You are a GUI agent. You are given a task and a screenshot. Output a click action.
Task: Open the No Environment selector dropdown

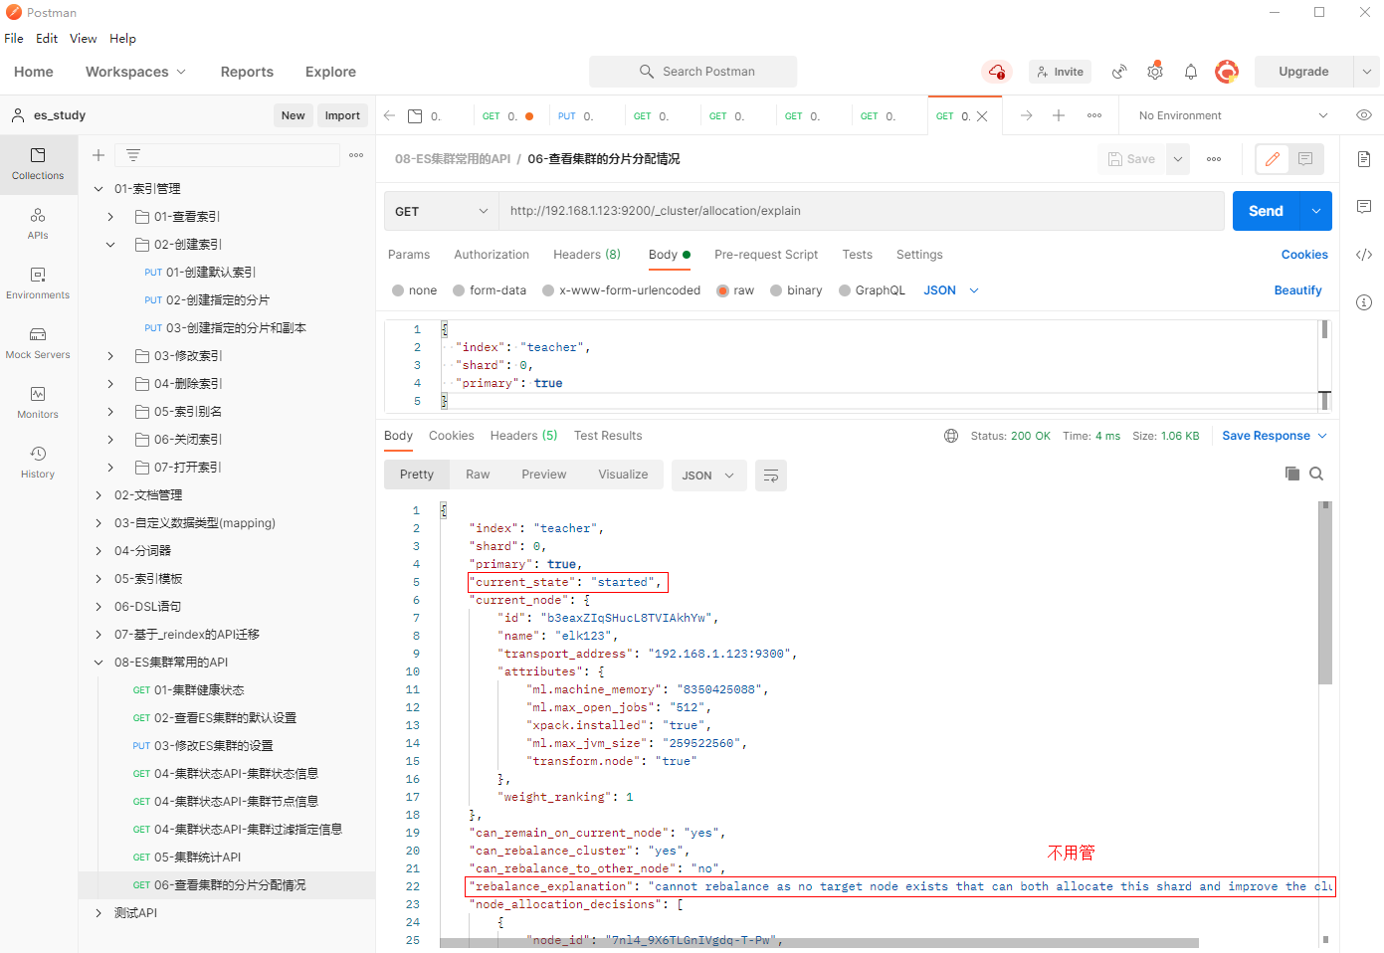1232,115
